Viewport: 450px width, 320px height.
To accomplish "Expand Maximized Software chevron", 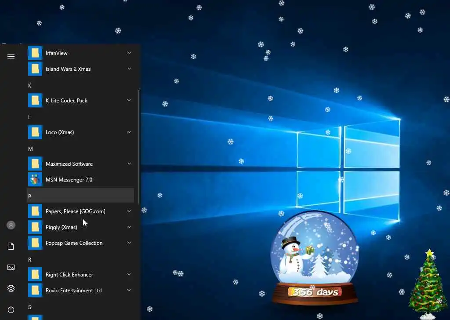I will (x=129, y=164).
